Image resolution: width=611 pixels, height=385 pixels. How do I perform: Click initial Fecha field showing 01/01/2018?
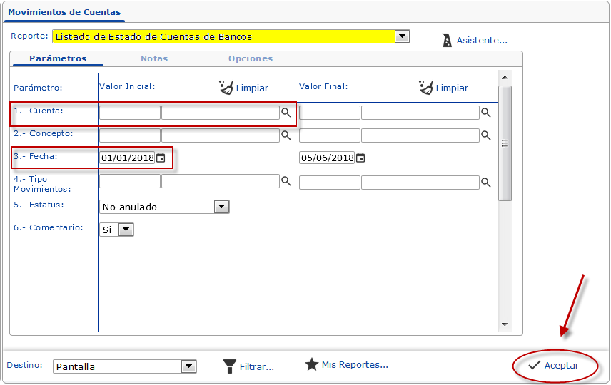127,158
